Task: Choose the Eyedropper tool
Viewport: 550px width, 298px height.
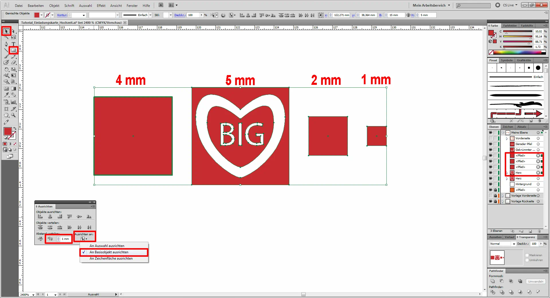Action: click(6, 95)
